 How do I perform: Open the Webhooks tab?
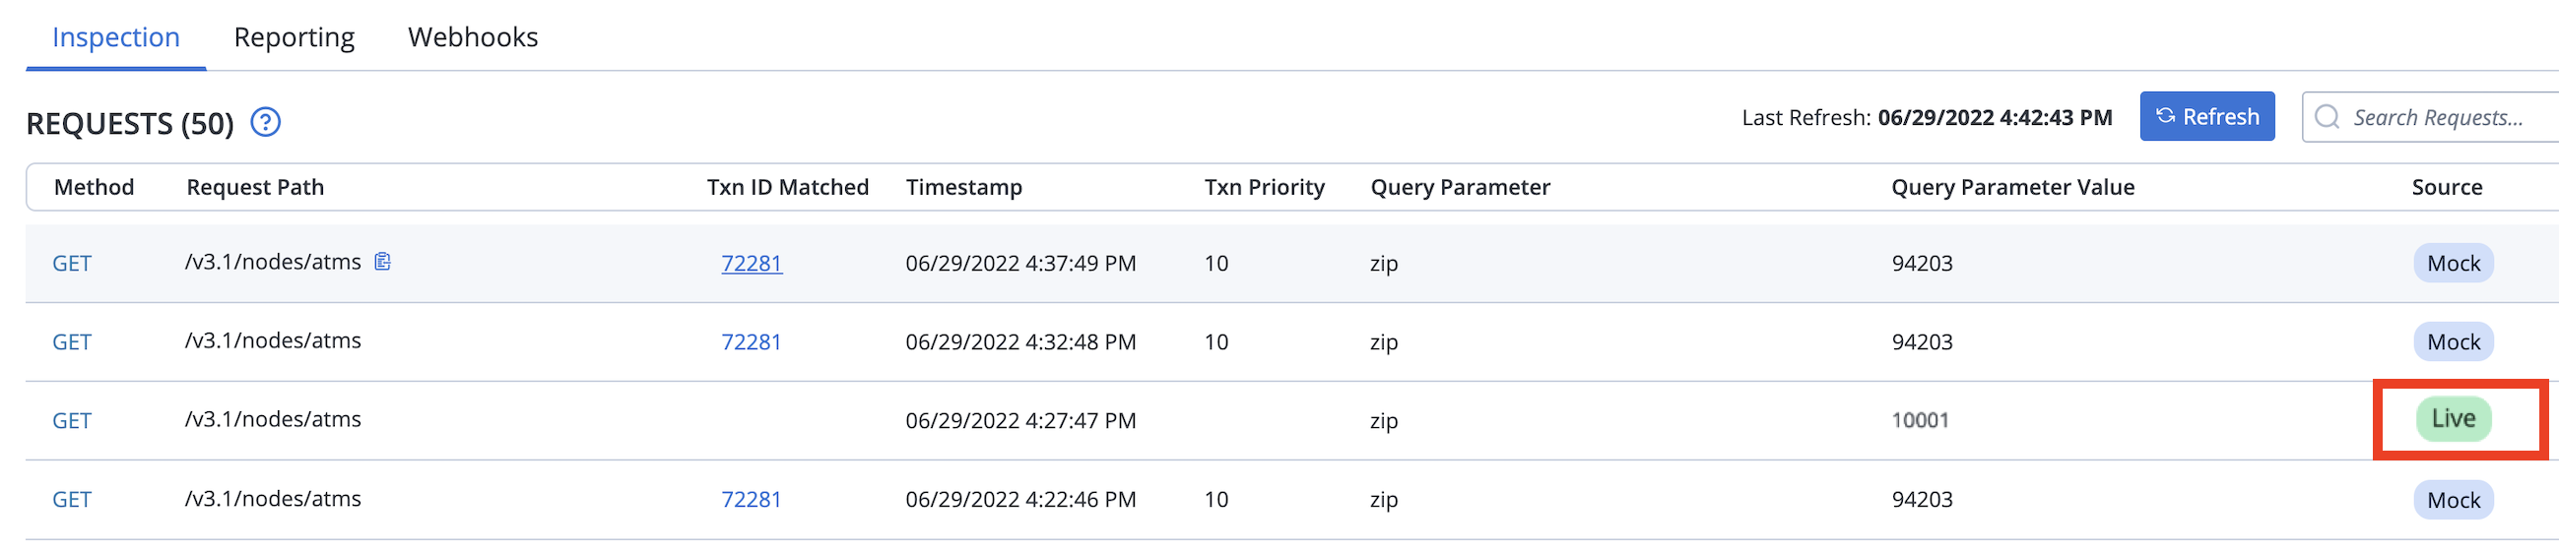click(473, 36)
